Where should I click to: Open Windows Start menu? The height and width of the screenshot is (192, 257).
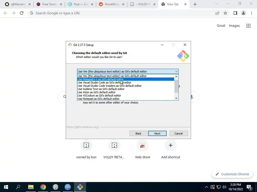click(x=6, y=187)
